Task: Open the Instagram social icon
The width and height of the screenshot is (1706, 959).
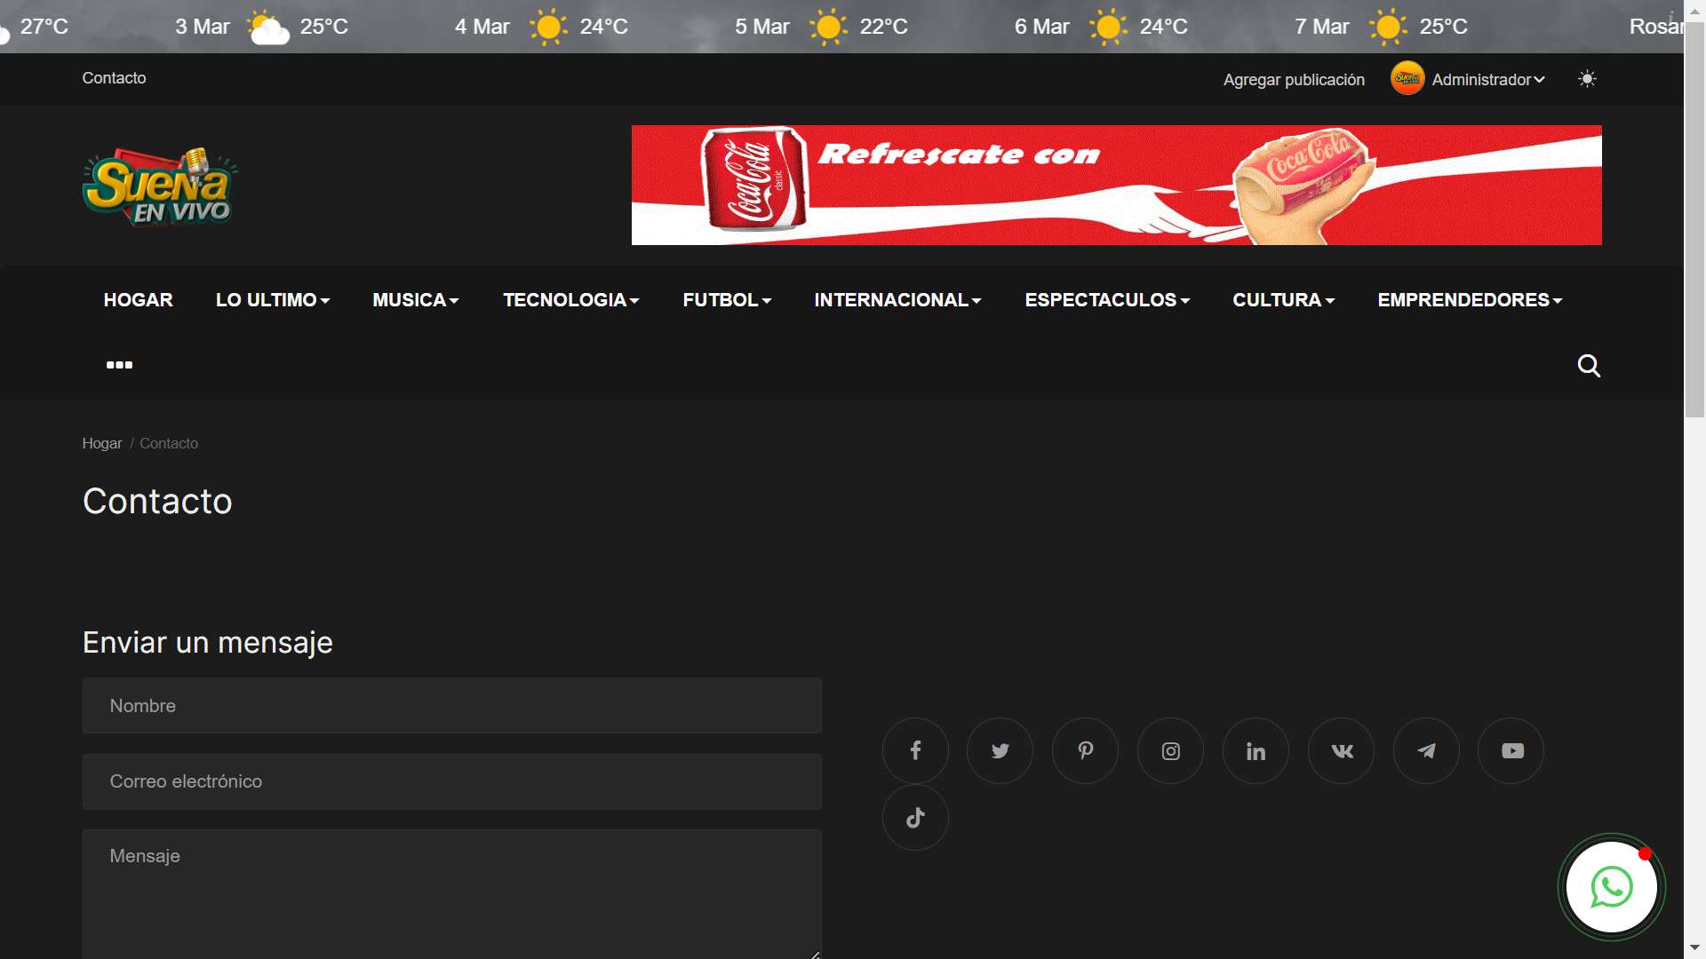Action: 1171,751
